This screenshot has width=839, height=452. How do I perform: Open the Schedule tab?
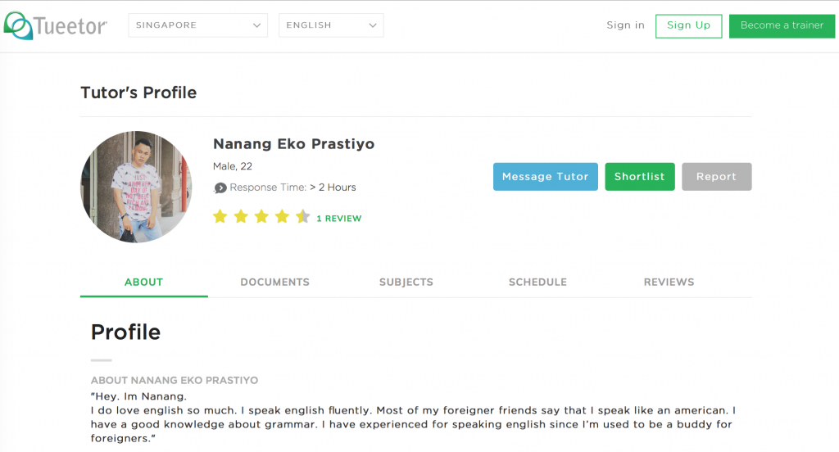[537, 282]
